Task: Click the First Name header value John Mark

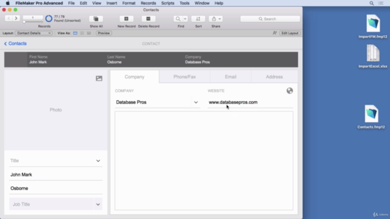Action: pos(38,62)
